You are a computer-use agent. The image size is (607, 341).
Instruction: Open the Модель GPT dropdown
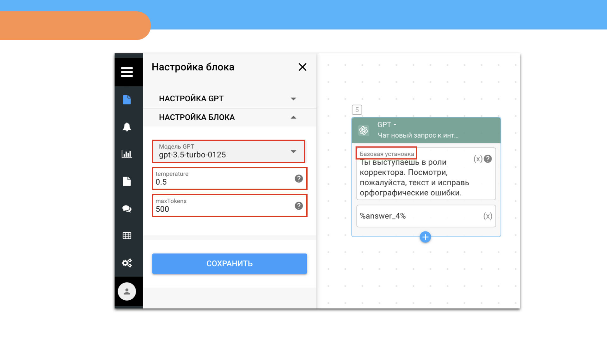(228, 151)
